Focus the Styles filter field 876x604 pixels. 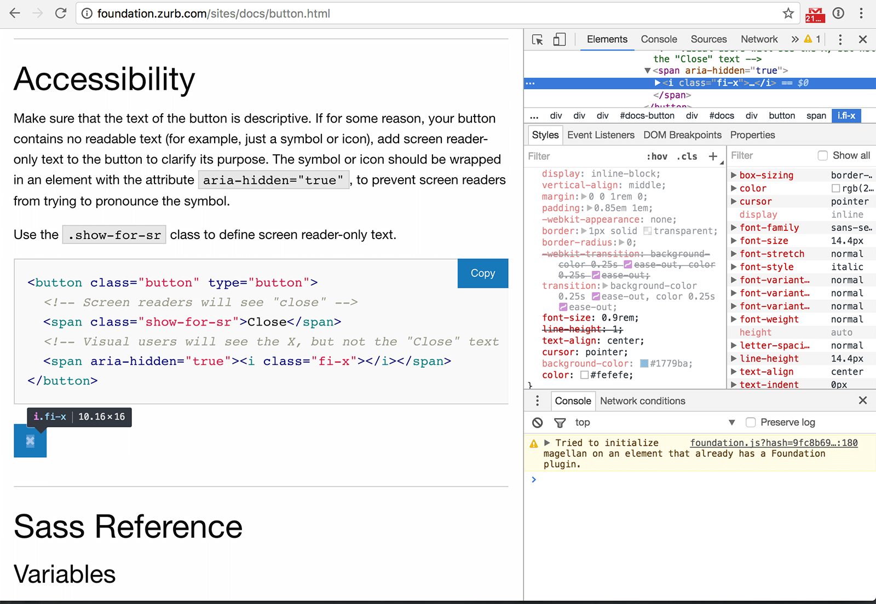click(583, 156)
